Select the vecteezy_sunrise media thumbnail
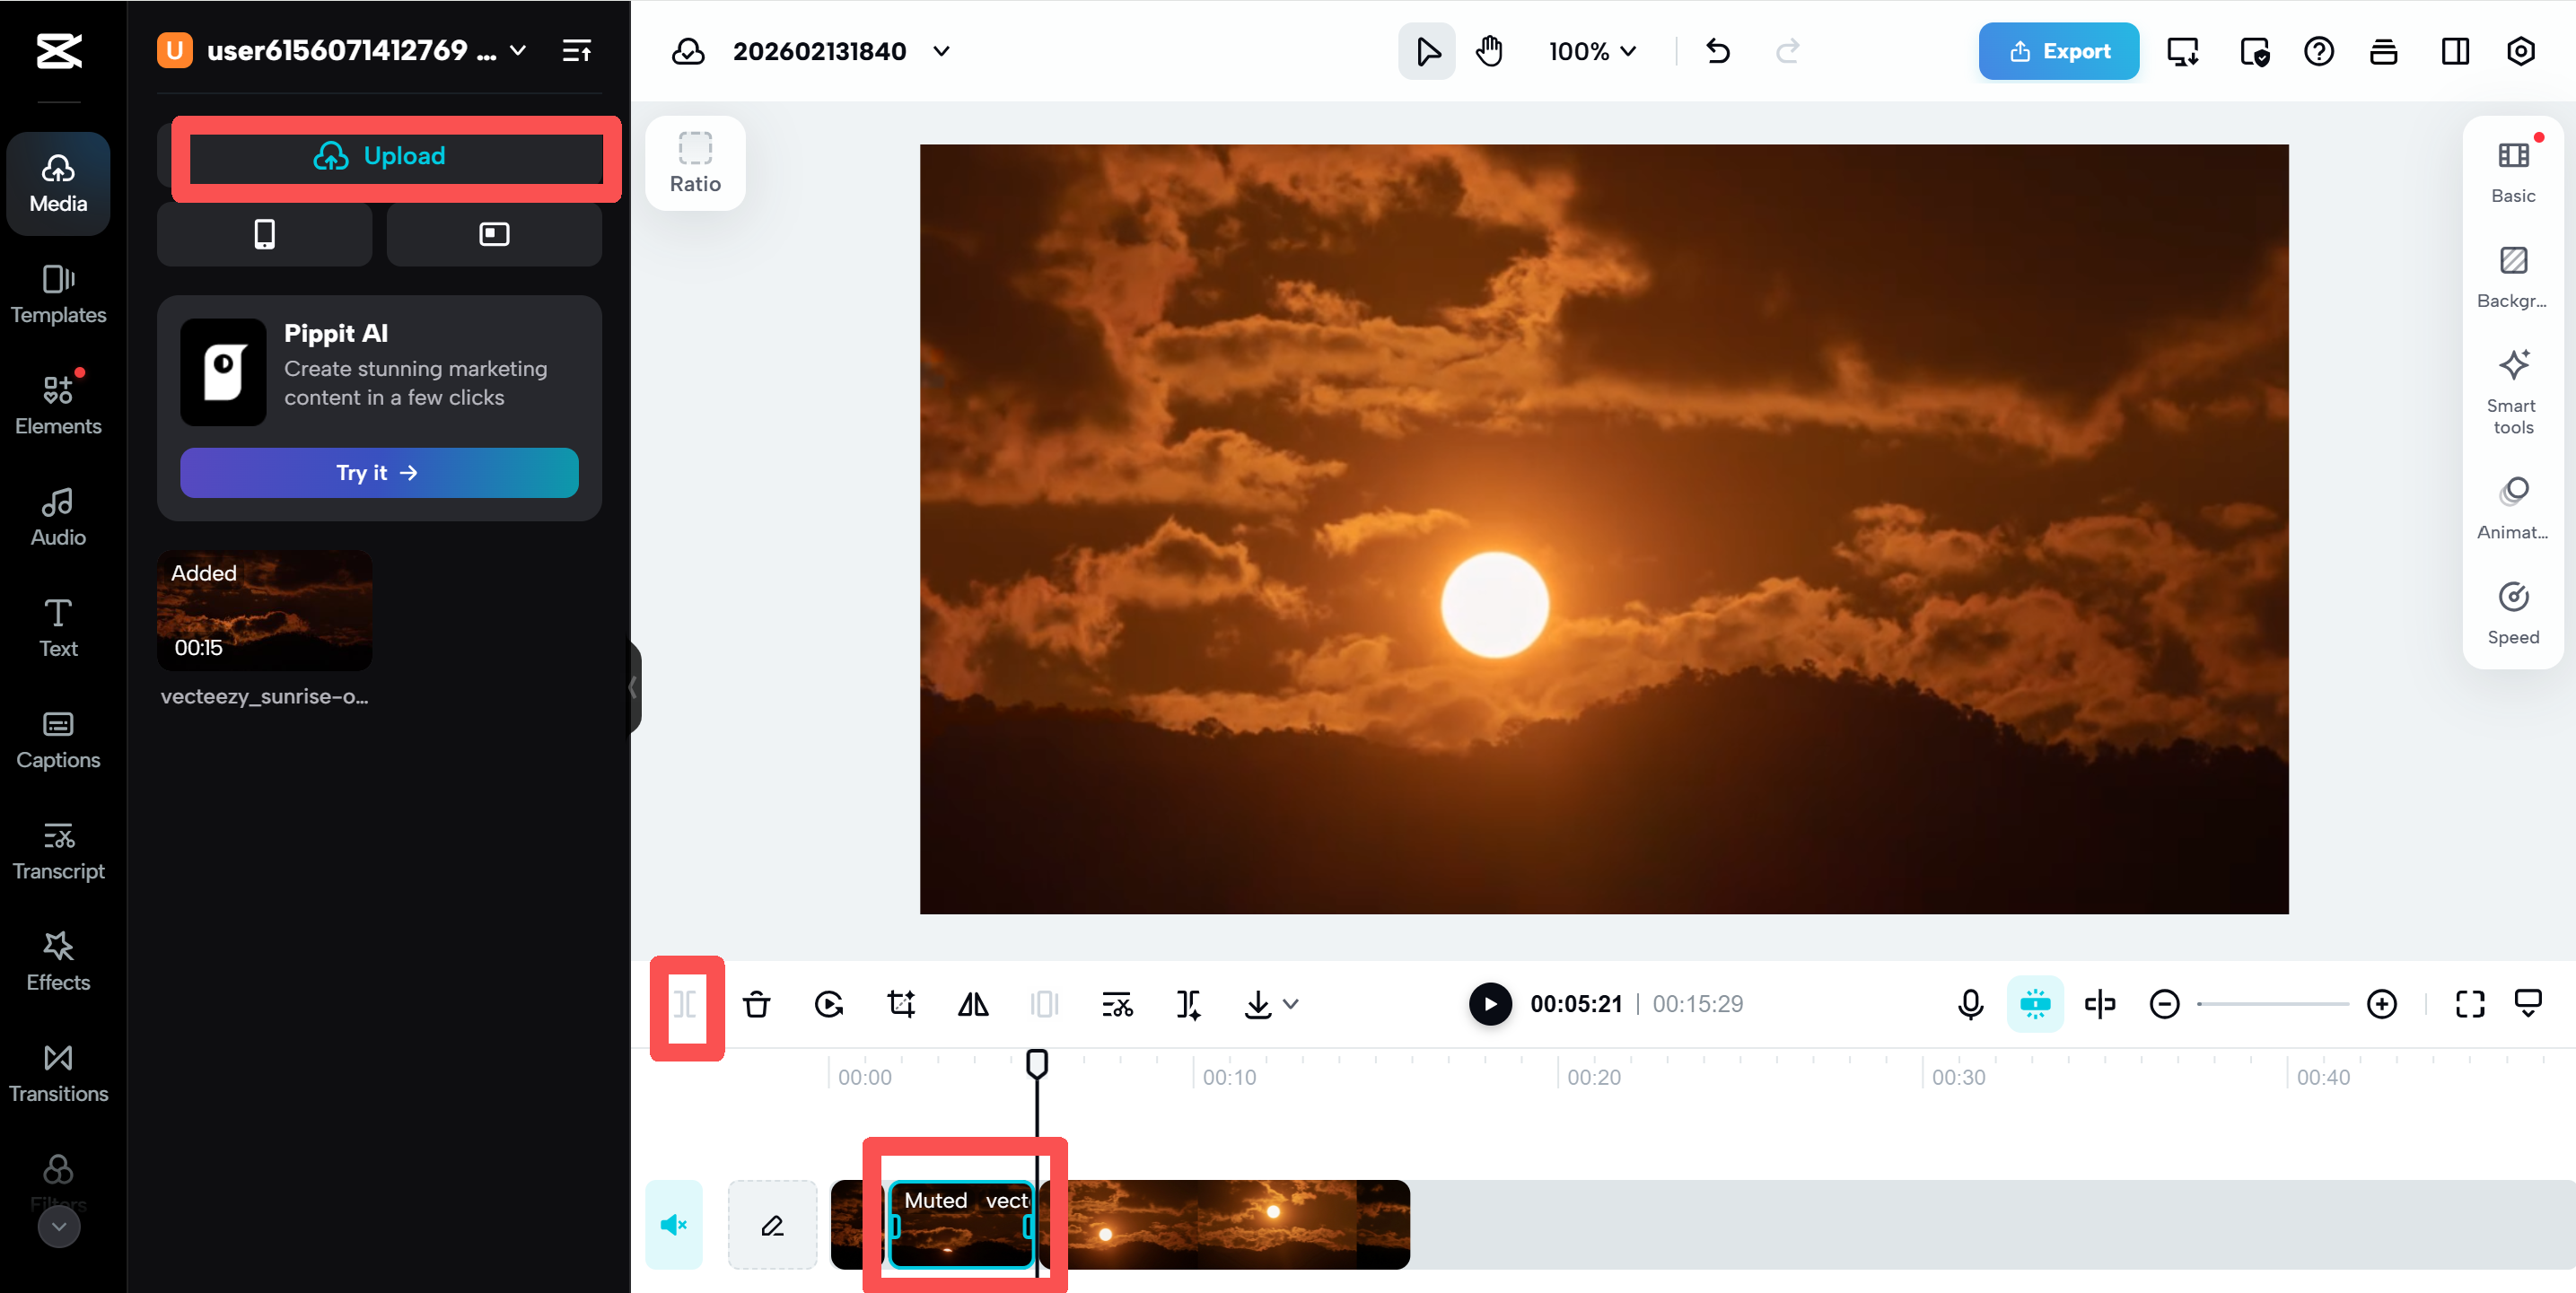2576x1293 pixels. click(x=264, y=610)
